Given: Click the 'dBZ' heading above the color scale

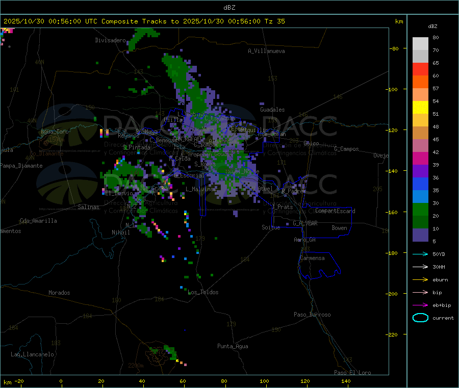Looking at the screenshot, I should [x=432, y=27].
